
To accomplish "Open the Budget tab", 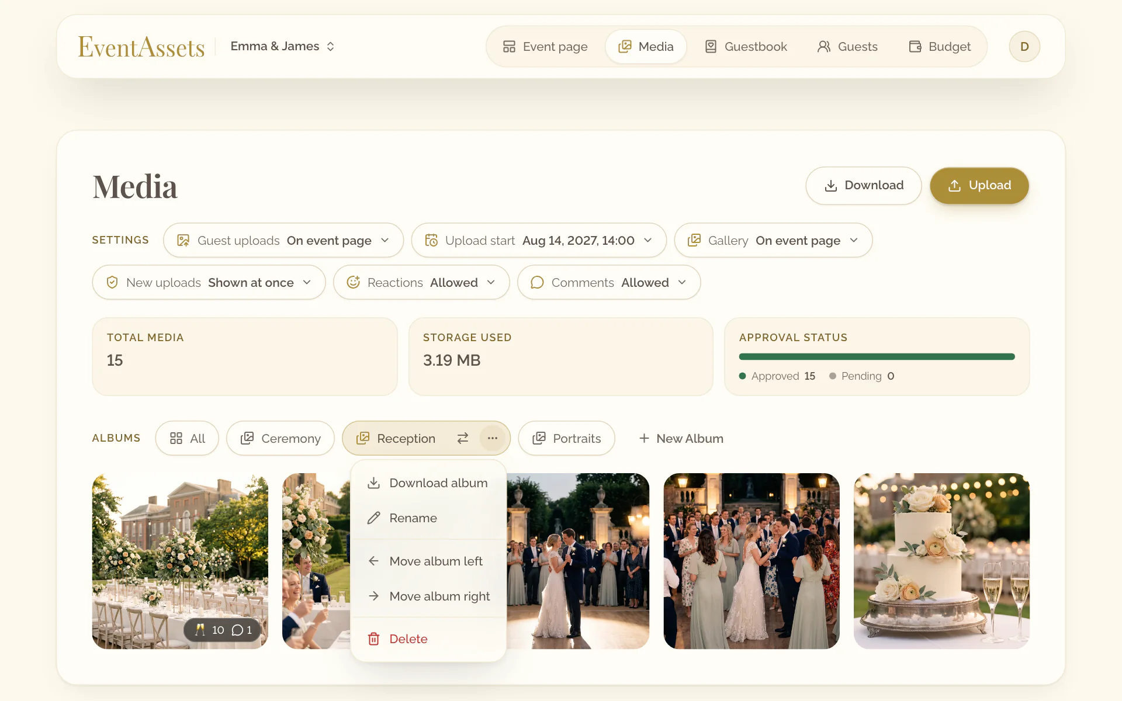I will coord(940,47).
